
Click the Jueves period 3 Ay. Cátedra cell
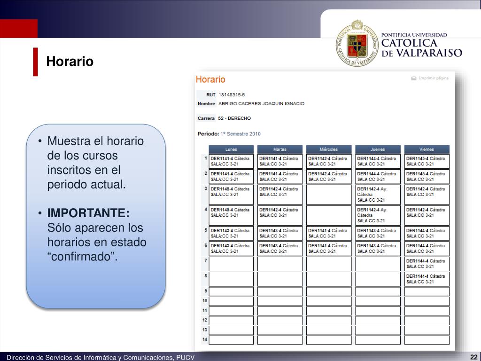coord(378,195)
